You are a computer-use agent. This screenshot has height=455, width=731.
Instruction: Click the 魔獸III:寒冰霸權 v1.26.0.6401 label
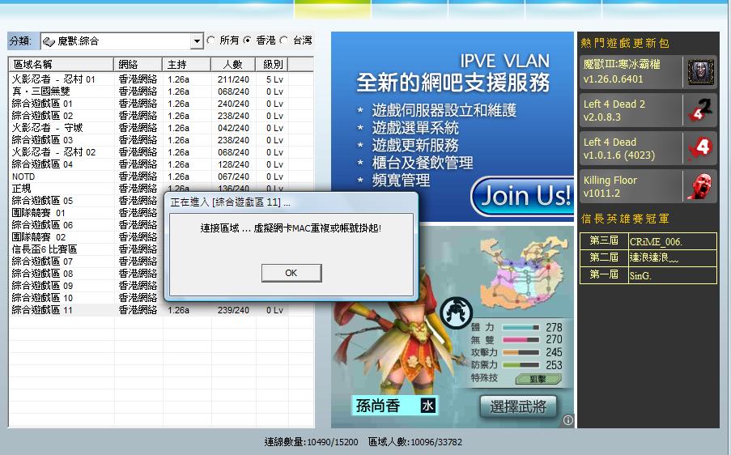click(x=622, y=72)
